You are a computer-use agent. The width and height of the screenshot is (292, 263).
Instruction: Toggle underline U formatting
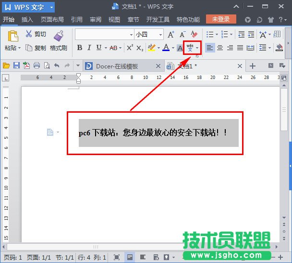point(99,48)
